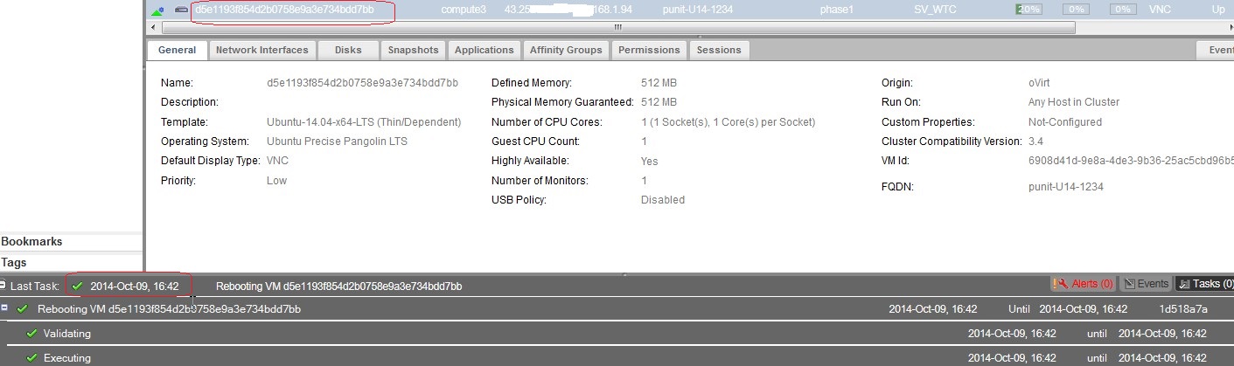
Task: View the Permissions tab
Action: 649,50
